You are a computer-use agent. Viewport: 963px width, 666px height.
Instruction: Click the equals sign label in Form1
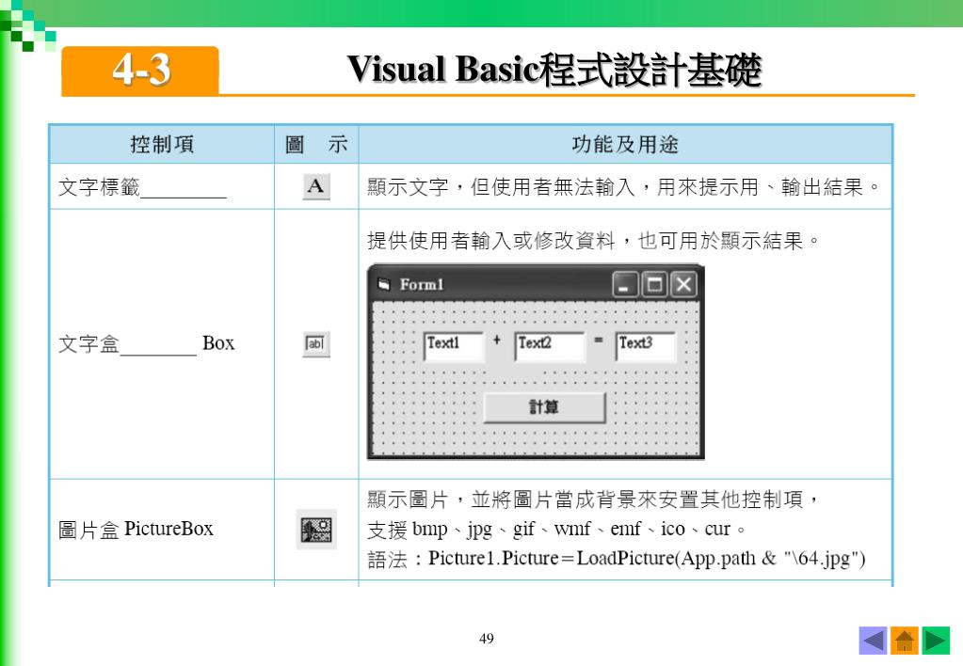pyautogui.click(x=599, y=340)
